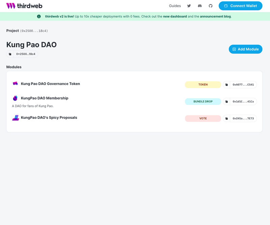The width and height of the screenshot is (270, 225).
Task: Click 'thirdweb v2 is live!' banner text
Action: point(59,16)
